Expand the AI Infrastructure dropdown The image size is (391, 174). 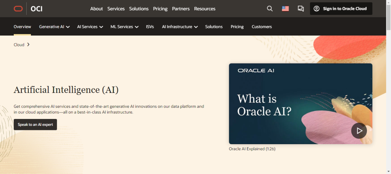click(x=180, y=27)
